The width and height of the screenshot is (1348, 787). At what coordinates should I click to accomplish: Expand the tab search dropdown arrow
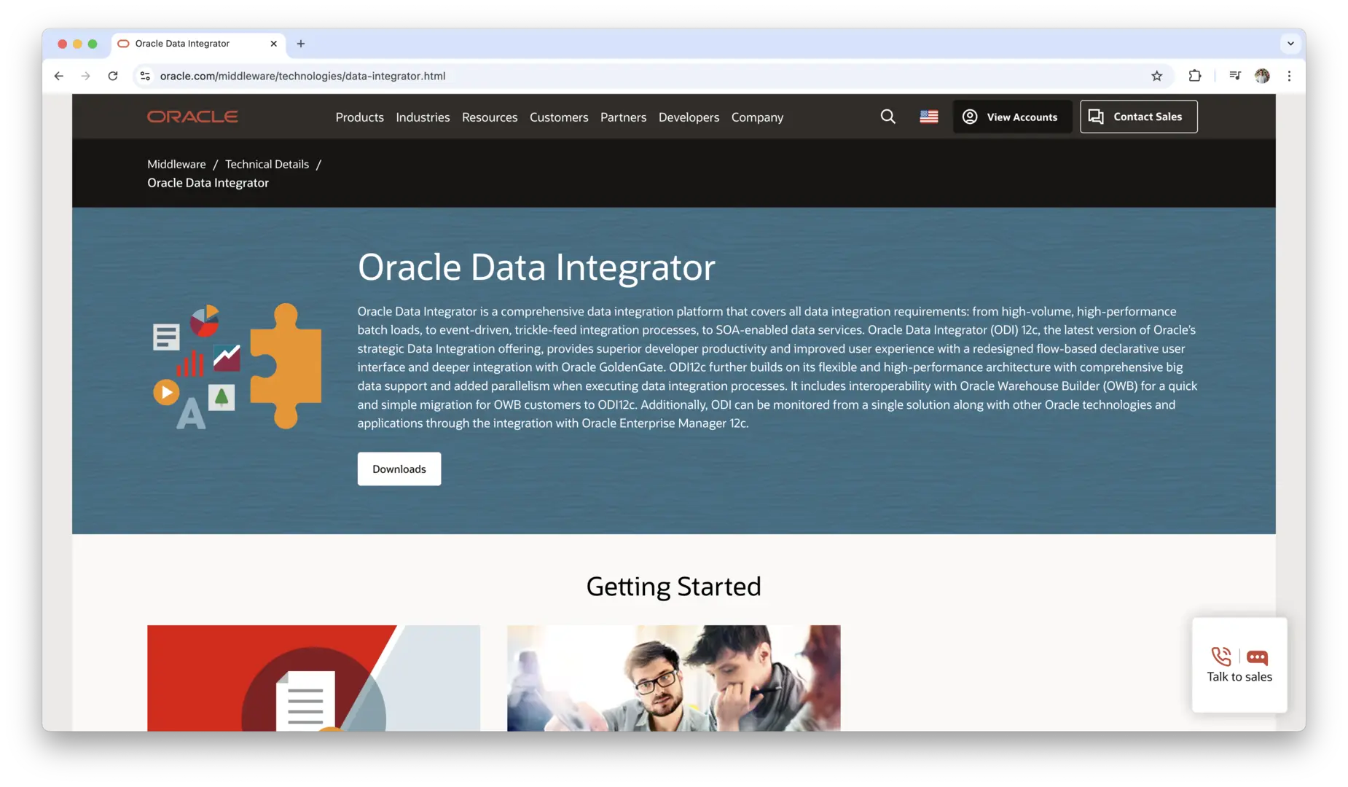click(1290, 44)
